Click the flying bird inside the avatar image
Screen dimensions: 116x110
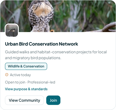[11, 30]
